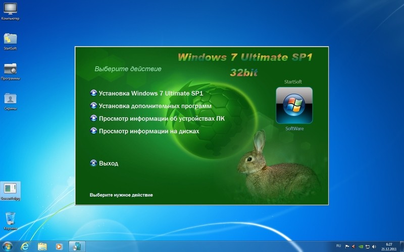Open the Windows Start menu orb
The height and width of the screenshot is (252, 404).
(x=7, y=246)
